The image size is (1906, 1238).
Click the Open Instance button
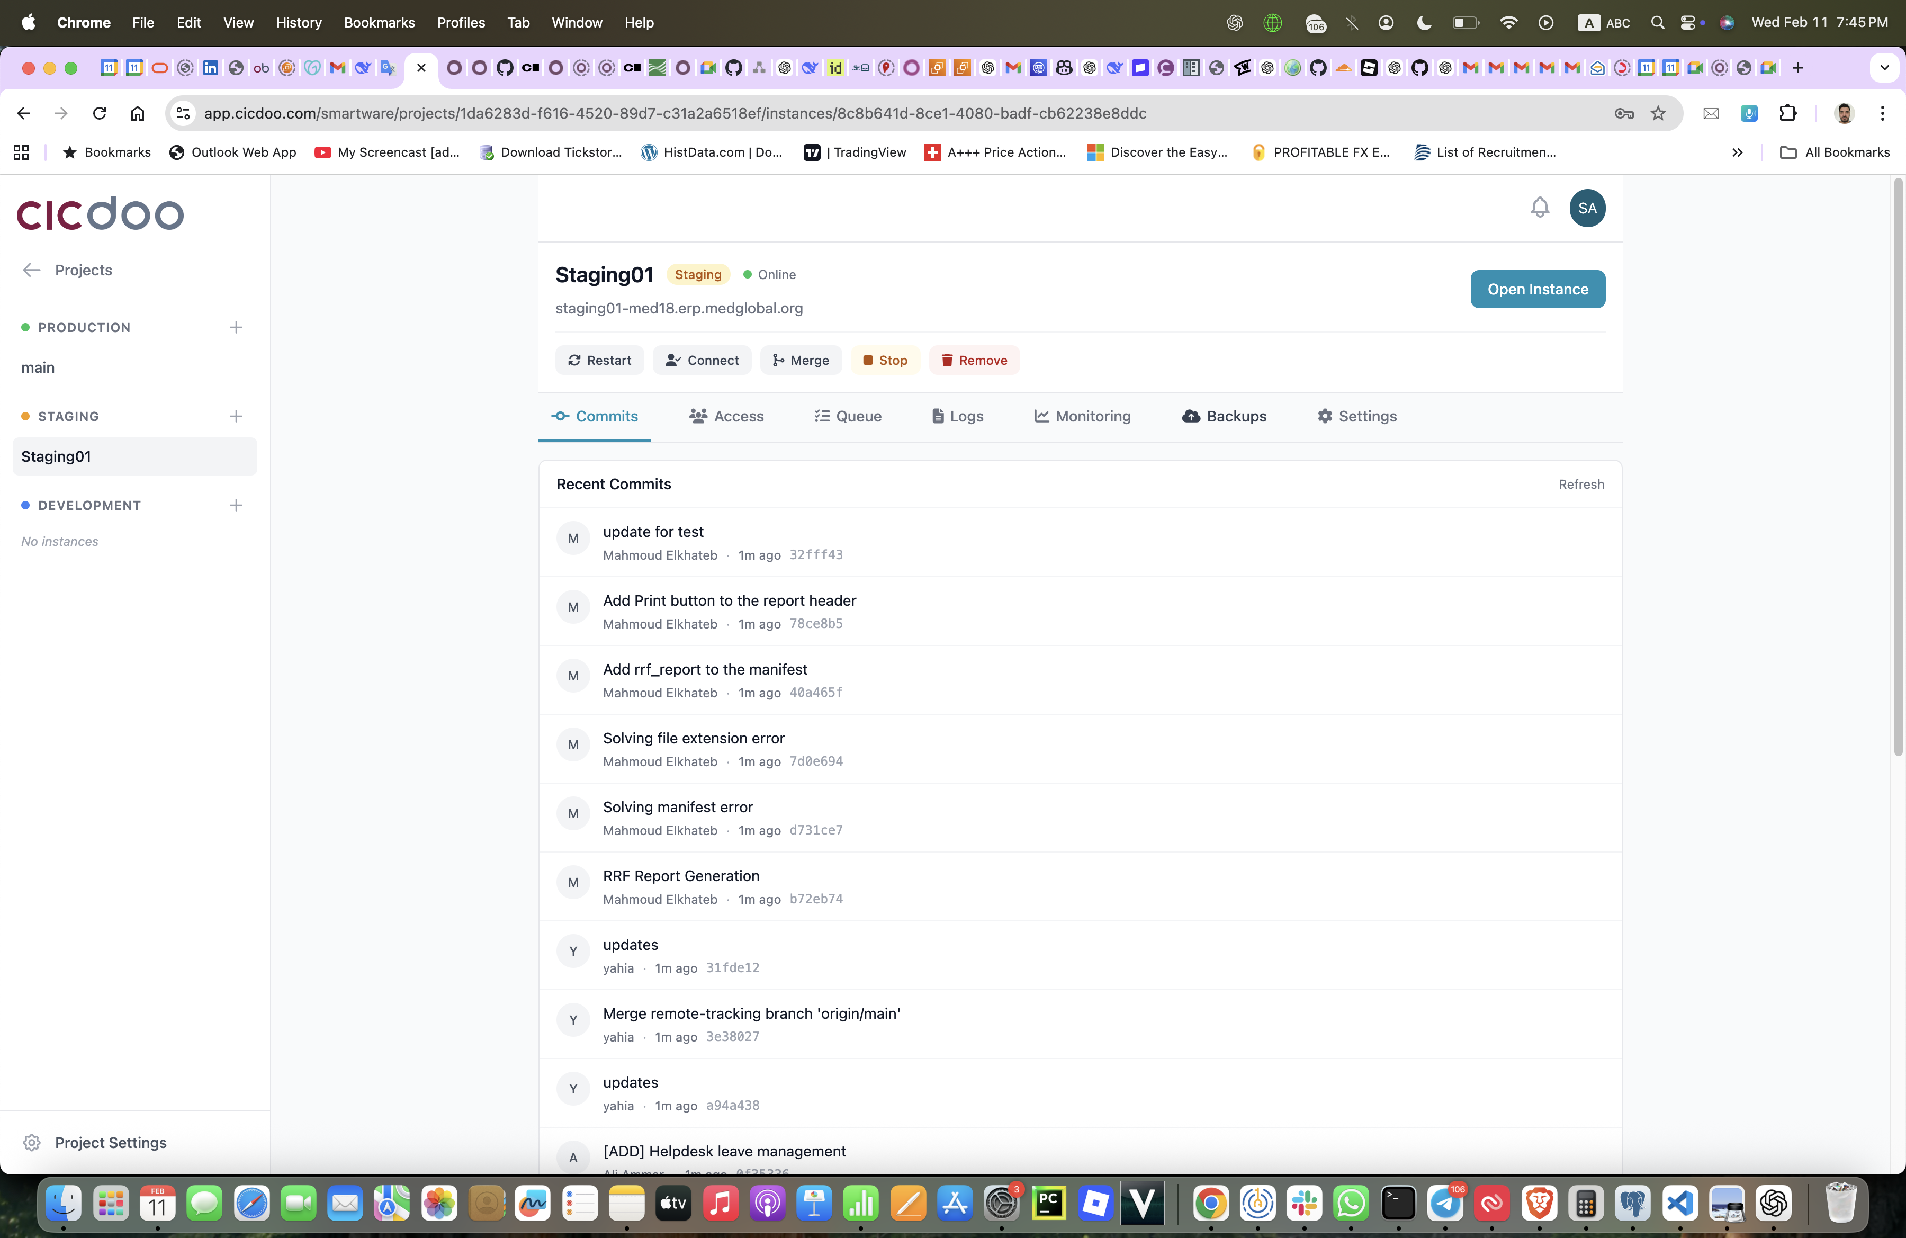pos(1537,289)
